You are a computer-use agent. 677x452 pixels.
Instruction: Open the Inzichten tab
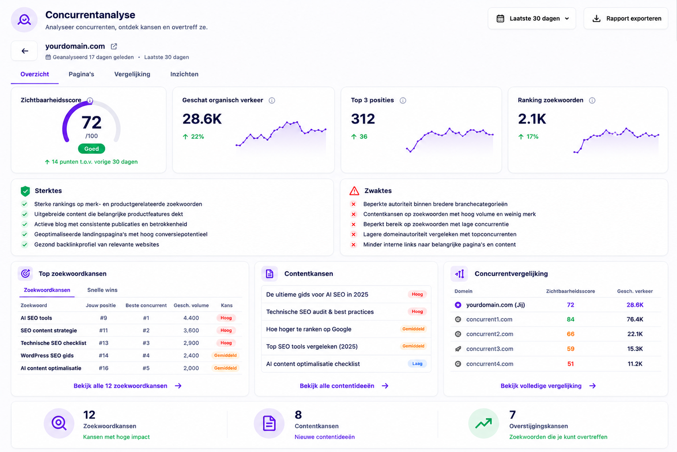tap(184, 74)
